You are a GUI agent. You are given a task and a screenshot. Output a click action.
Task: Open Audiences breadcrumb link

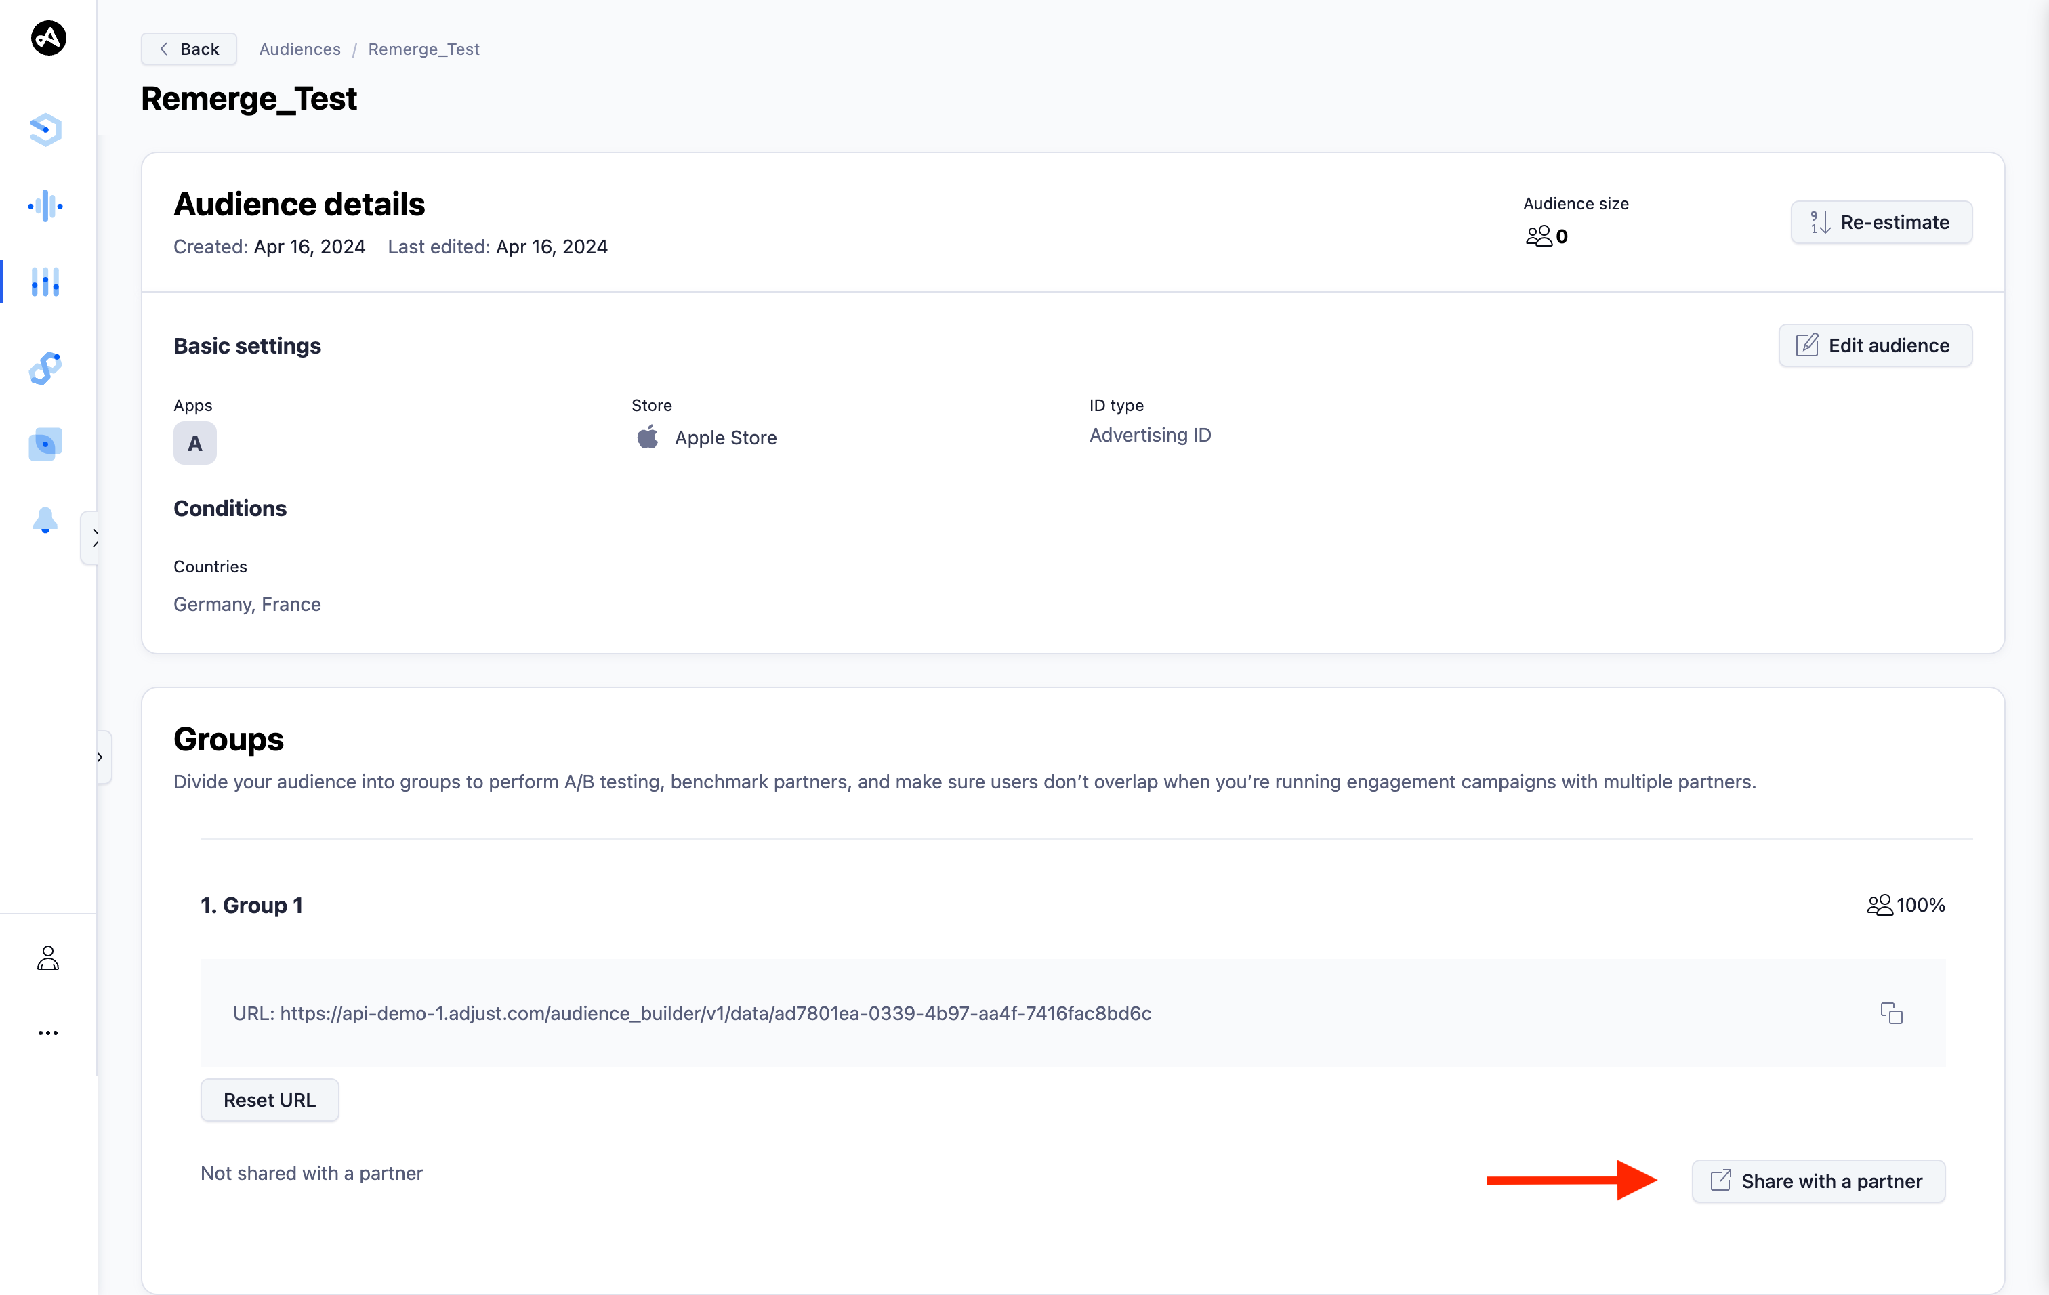point(299,49)
